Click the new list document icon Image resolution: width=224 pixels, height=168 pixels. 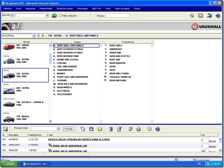(82, 129)
